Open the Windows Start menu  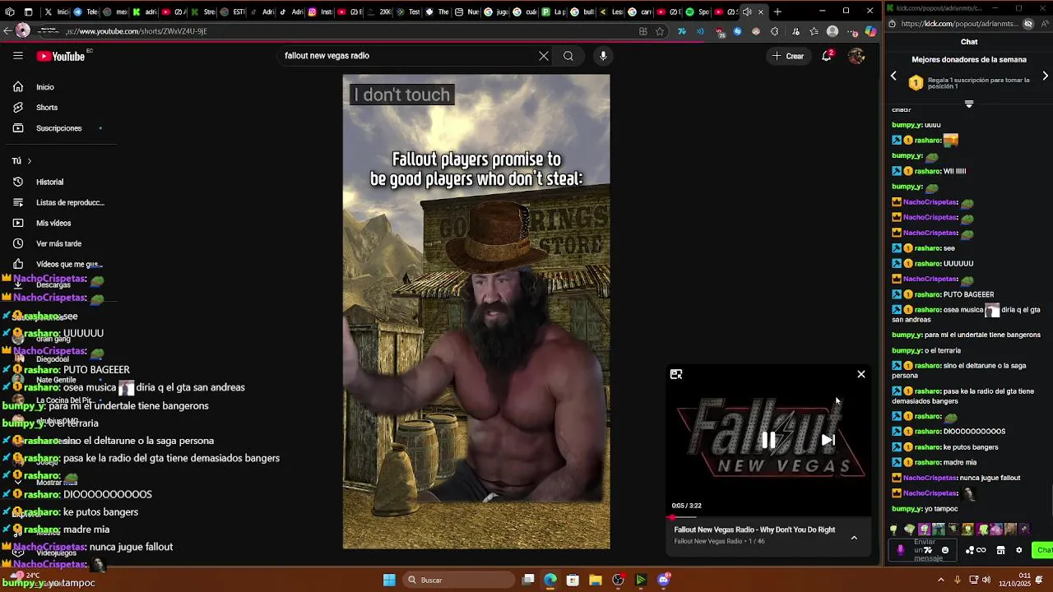click(389, 580)
